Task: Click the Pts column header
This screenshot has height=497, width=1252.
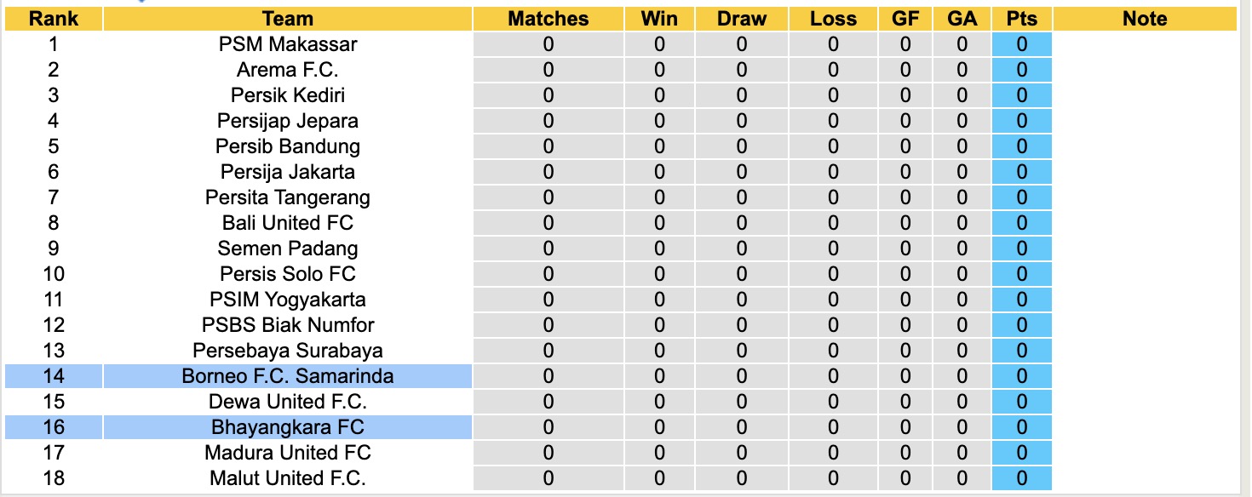Action: 1021,19
